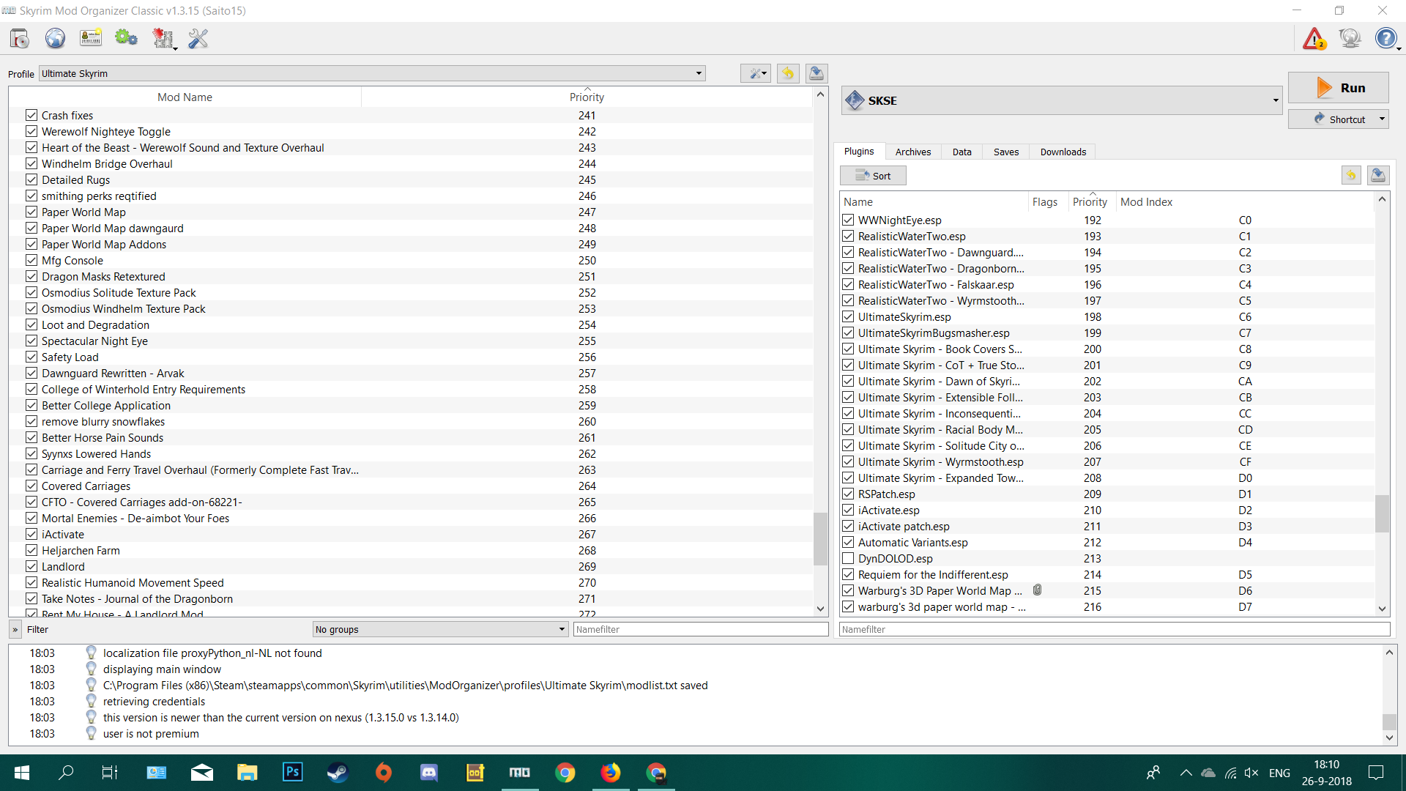Open the Windows notification center icon
Viewport: 1406px width, 791px height.
[1376, 773]
